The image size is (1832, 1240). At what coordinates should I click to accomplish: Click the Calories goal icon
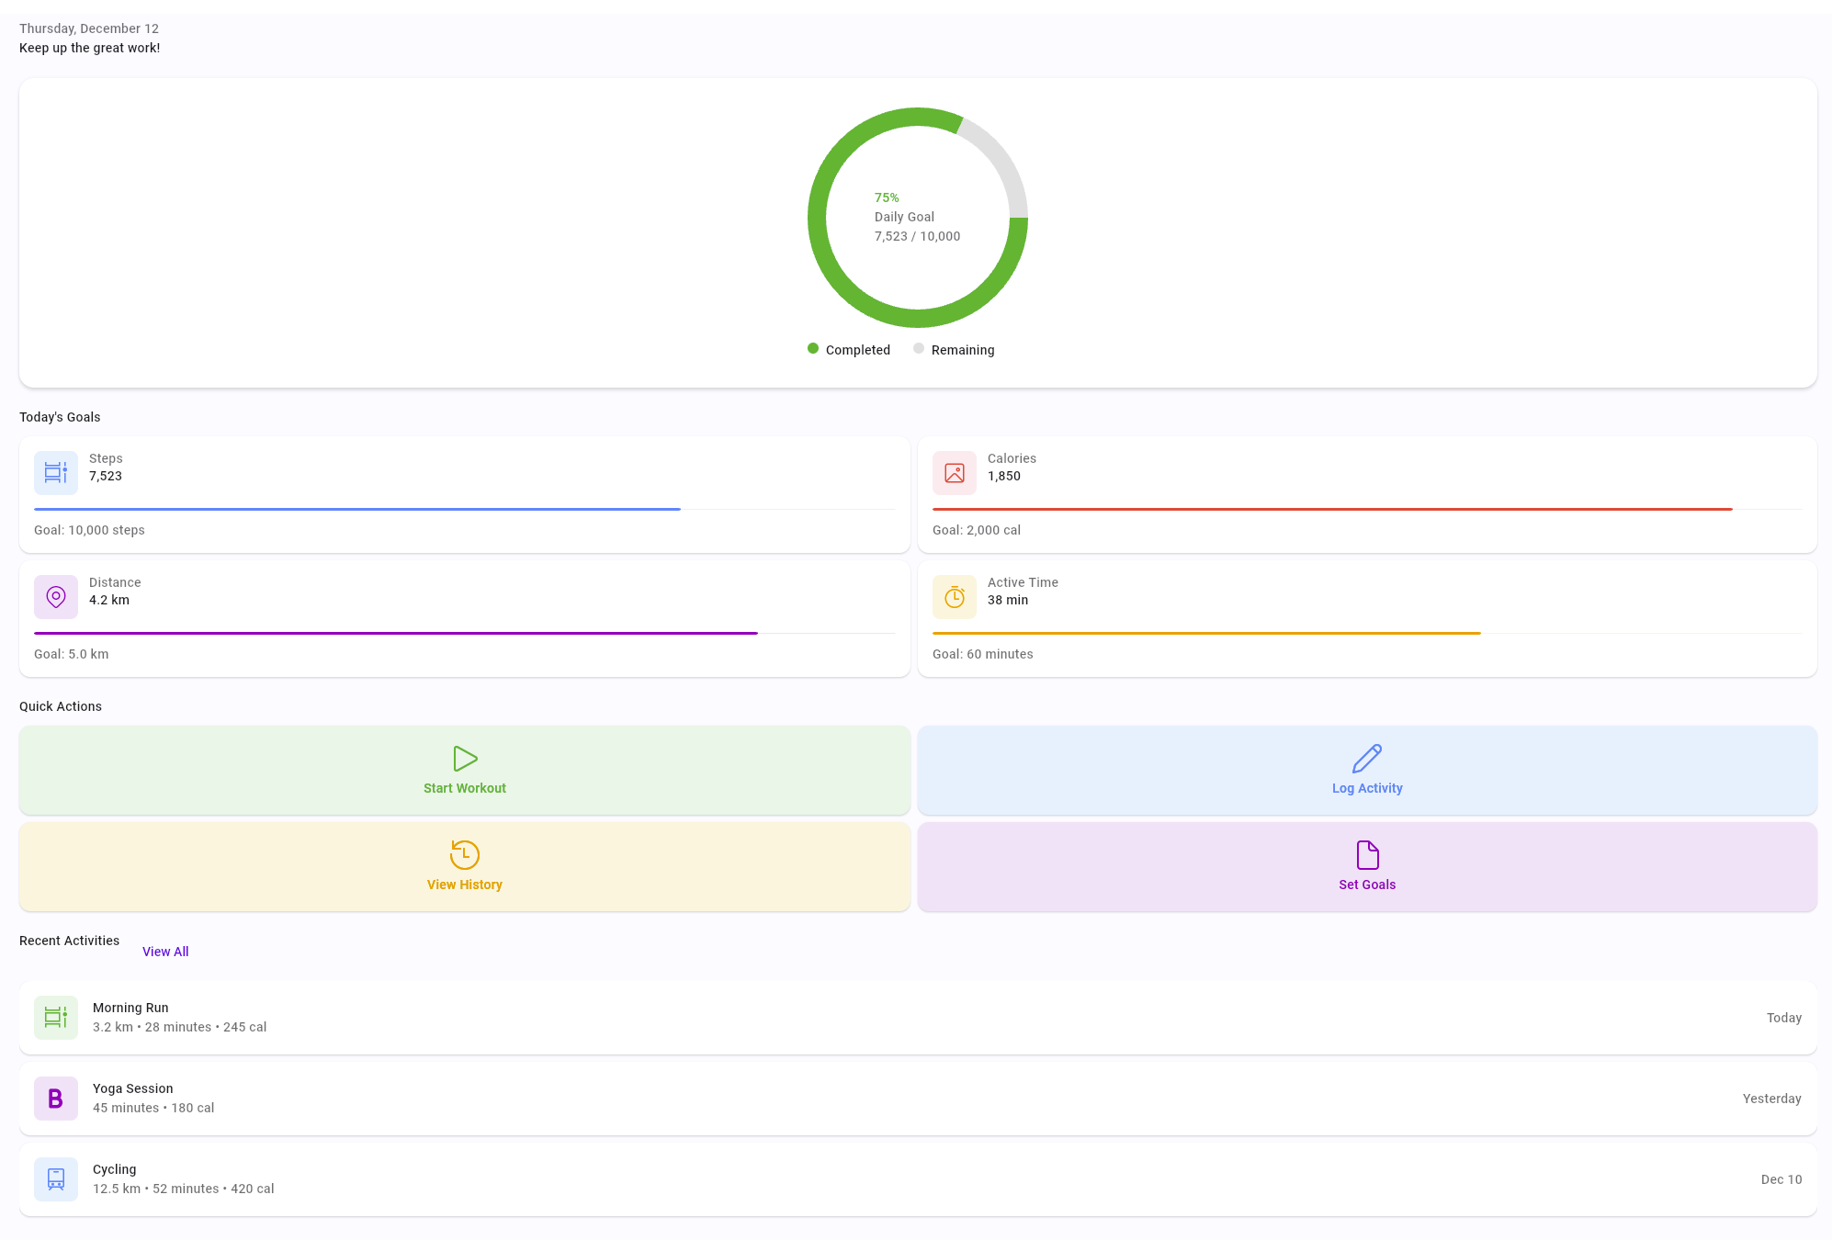click(955, 473)
